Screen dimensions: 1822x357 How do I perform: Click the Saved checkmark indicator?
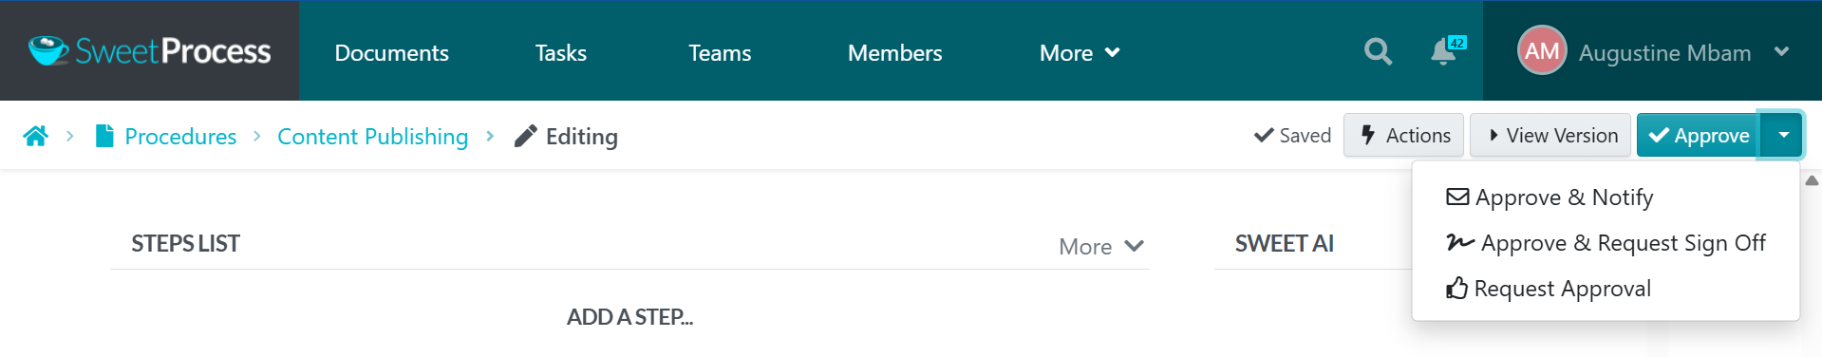[1292, 136]
